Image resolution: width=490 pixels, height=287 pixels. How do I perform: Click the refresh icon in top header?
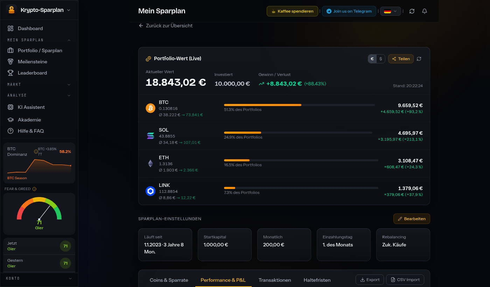click(x=412, y=11)
